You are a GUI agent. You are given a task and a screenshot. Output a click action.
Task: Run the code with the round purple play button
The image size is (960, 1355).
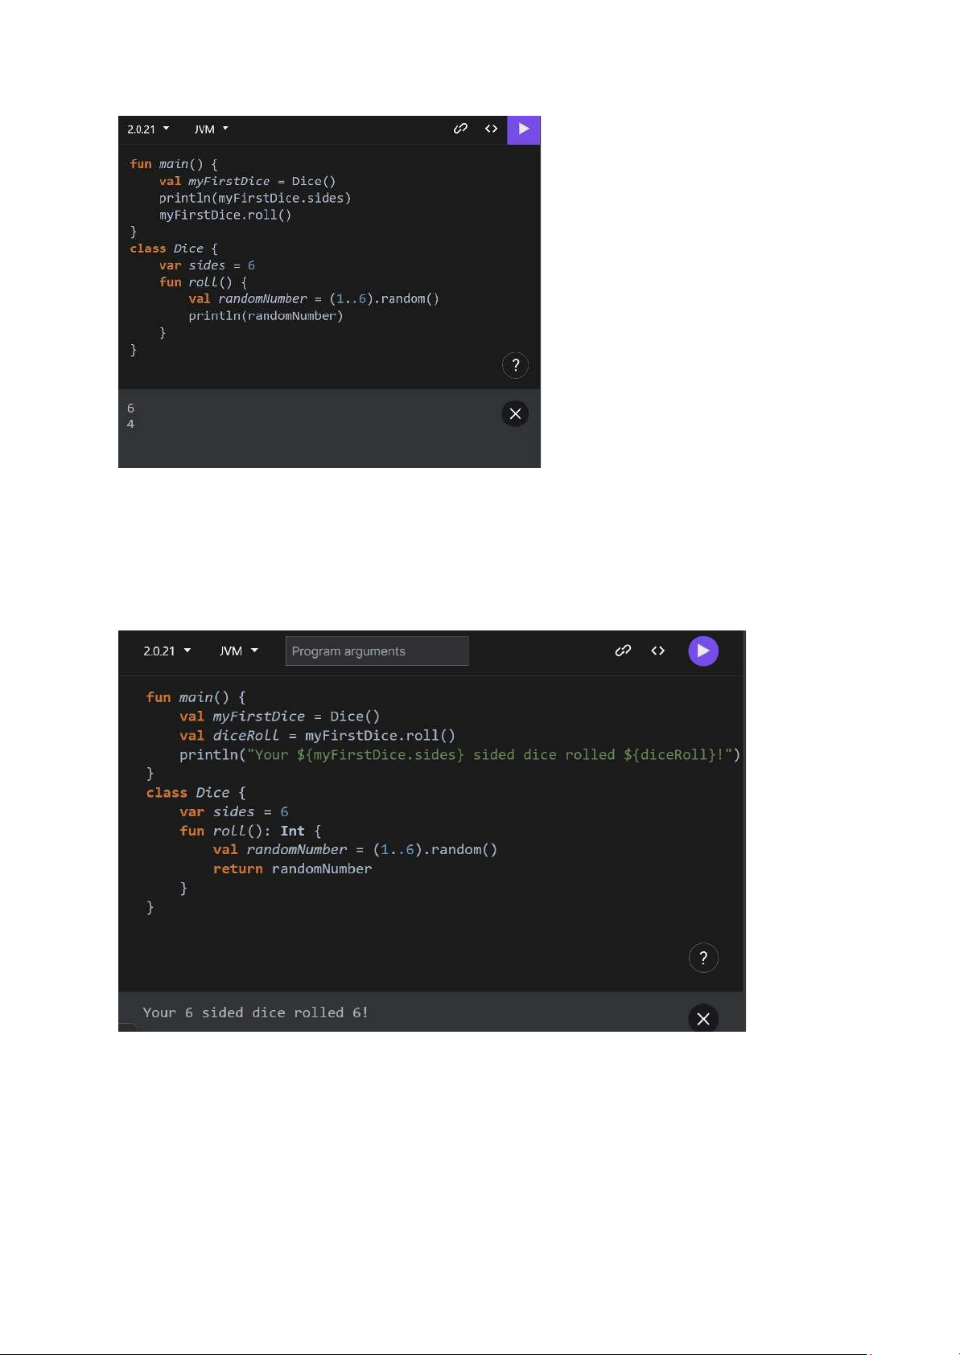point(702,651)
